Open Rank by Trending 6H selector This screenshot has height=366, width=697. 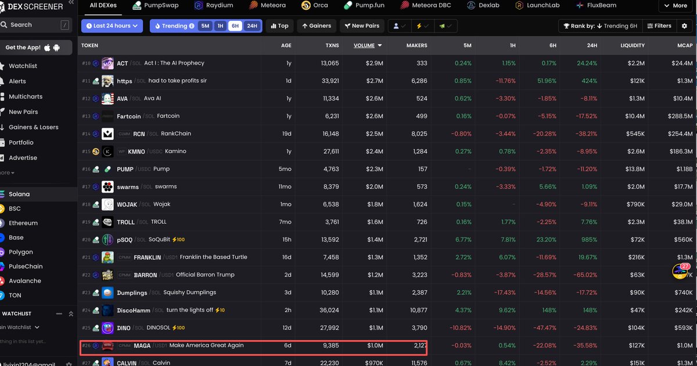coord(600,26)
